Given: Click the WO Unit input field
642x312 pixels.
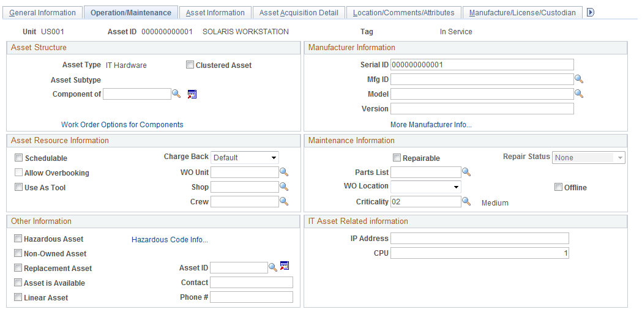Looking at the screenshot, I should (245, 172).
